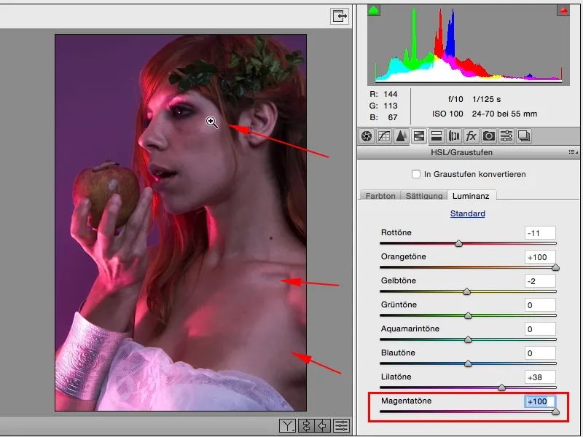
Task: Click the Grüntöne slider handle
Action: (x=468, y=316)
